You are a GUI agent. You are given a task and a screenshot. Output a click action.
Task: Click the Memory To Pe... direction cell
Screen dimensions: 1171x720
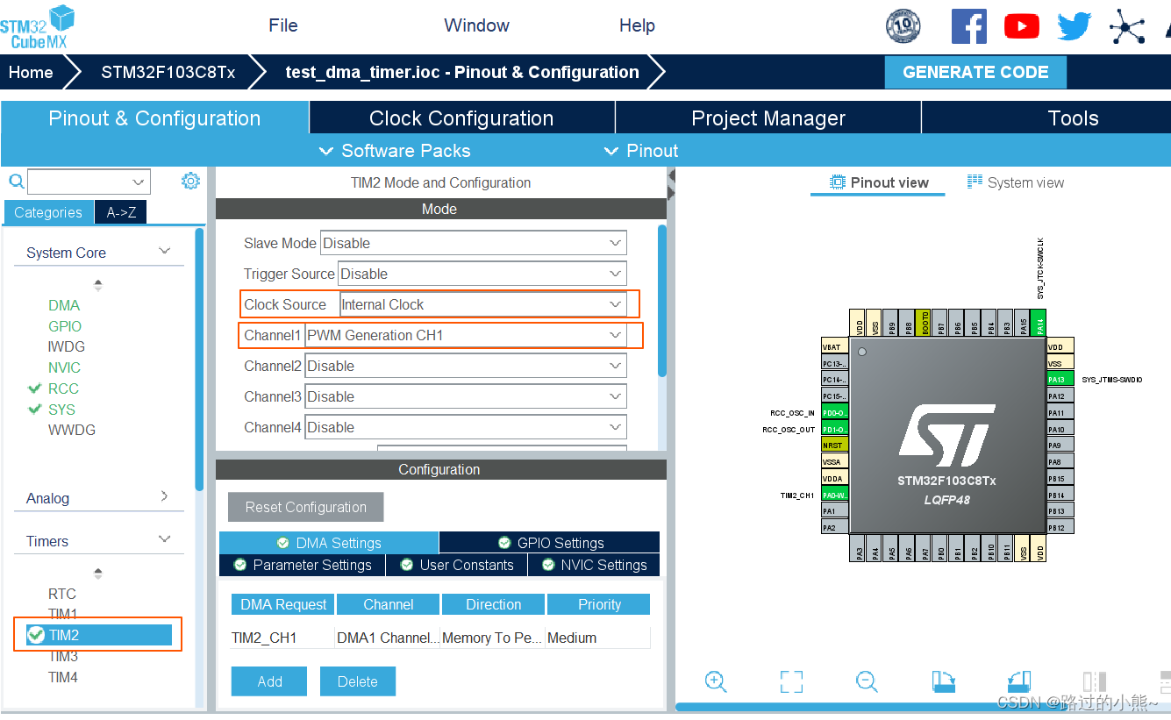tap(493, 638)
